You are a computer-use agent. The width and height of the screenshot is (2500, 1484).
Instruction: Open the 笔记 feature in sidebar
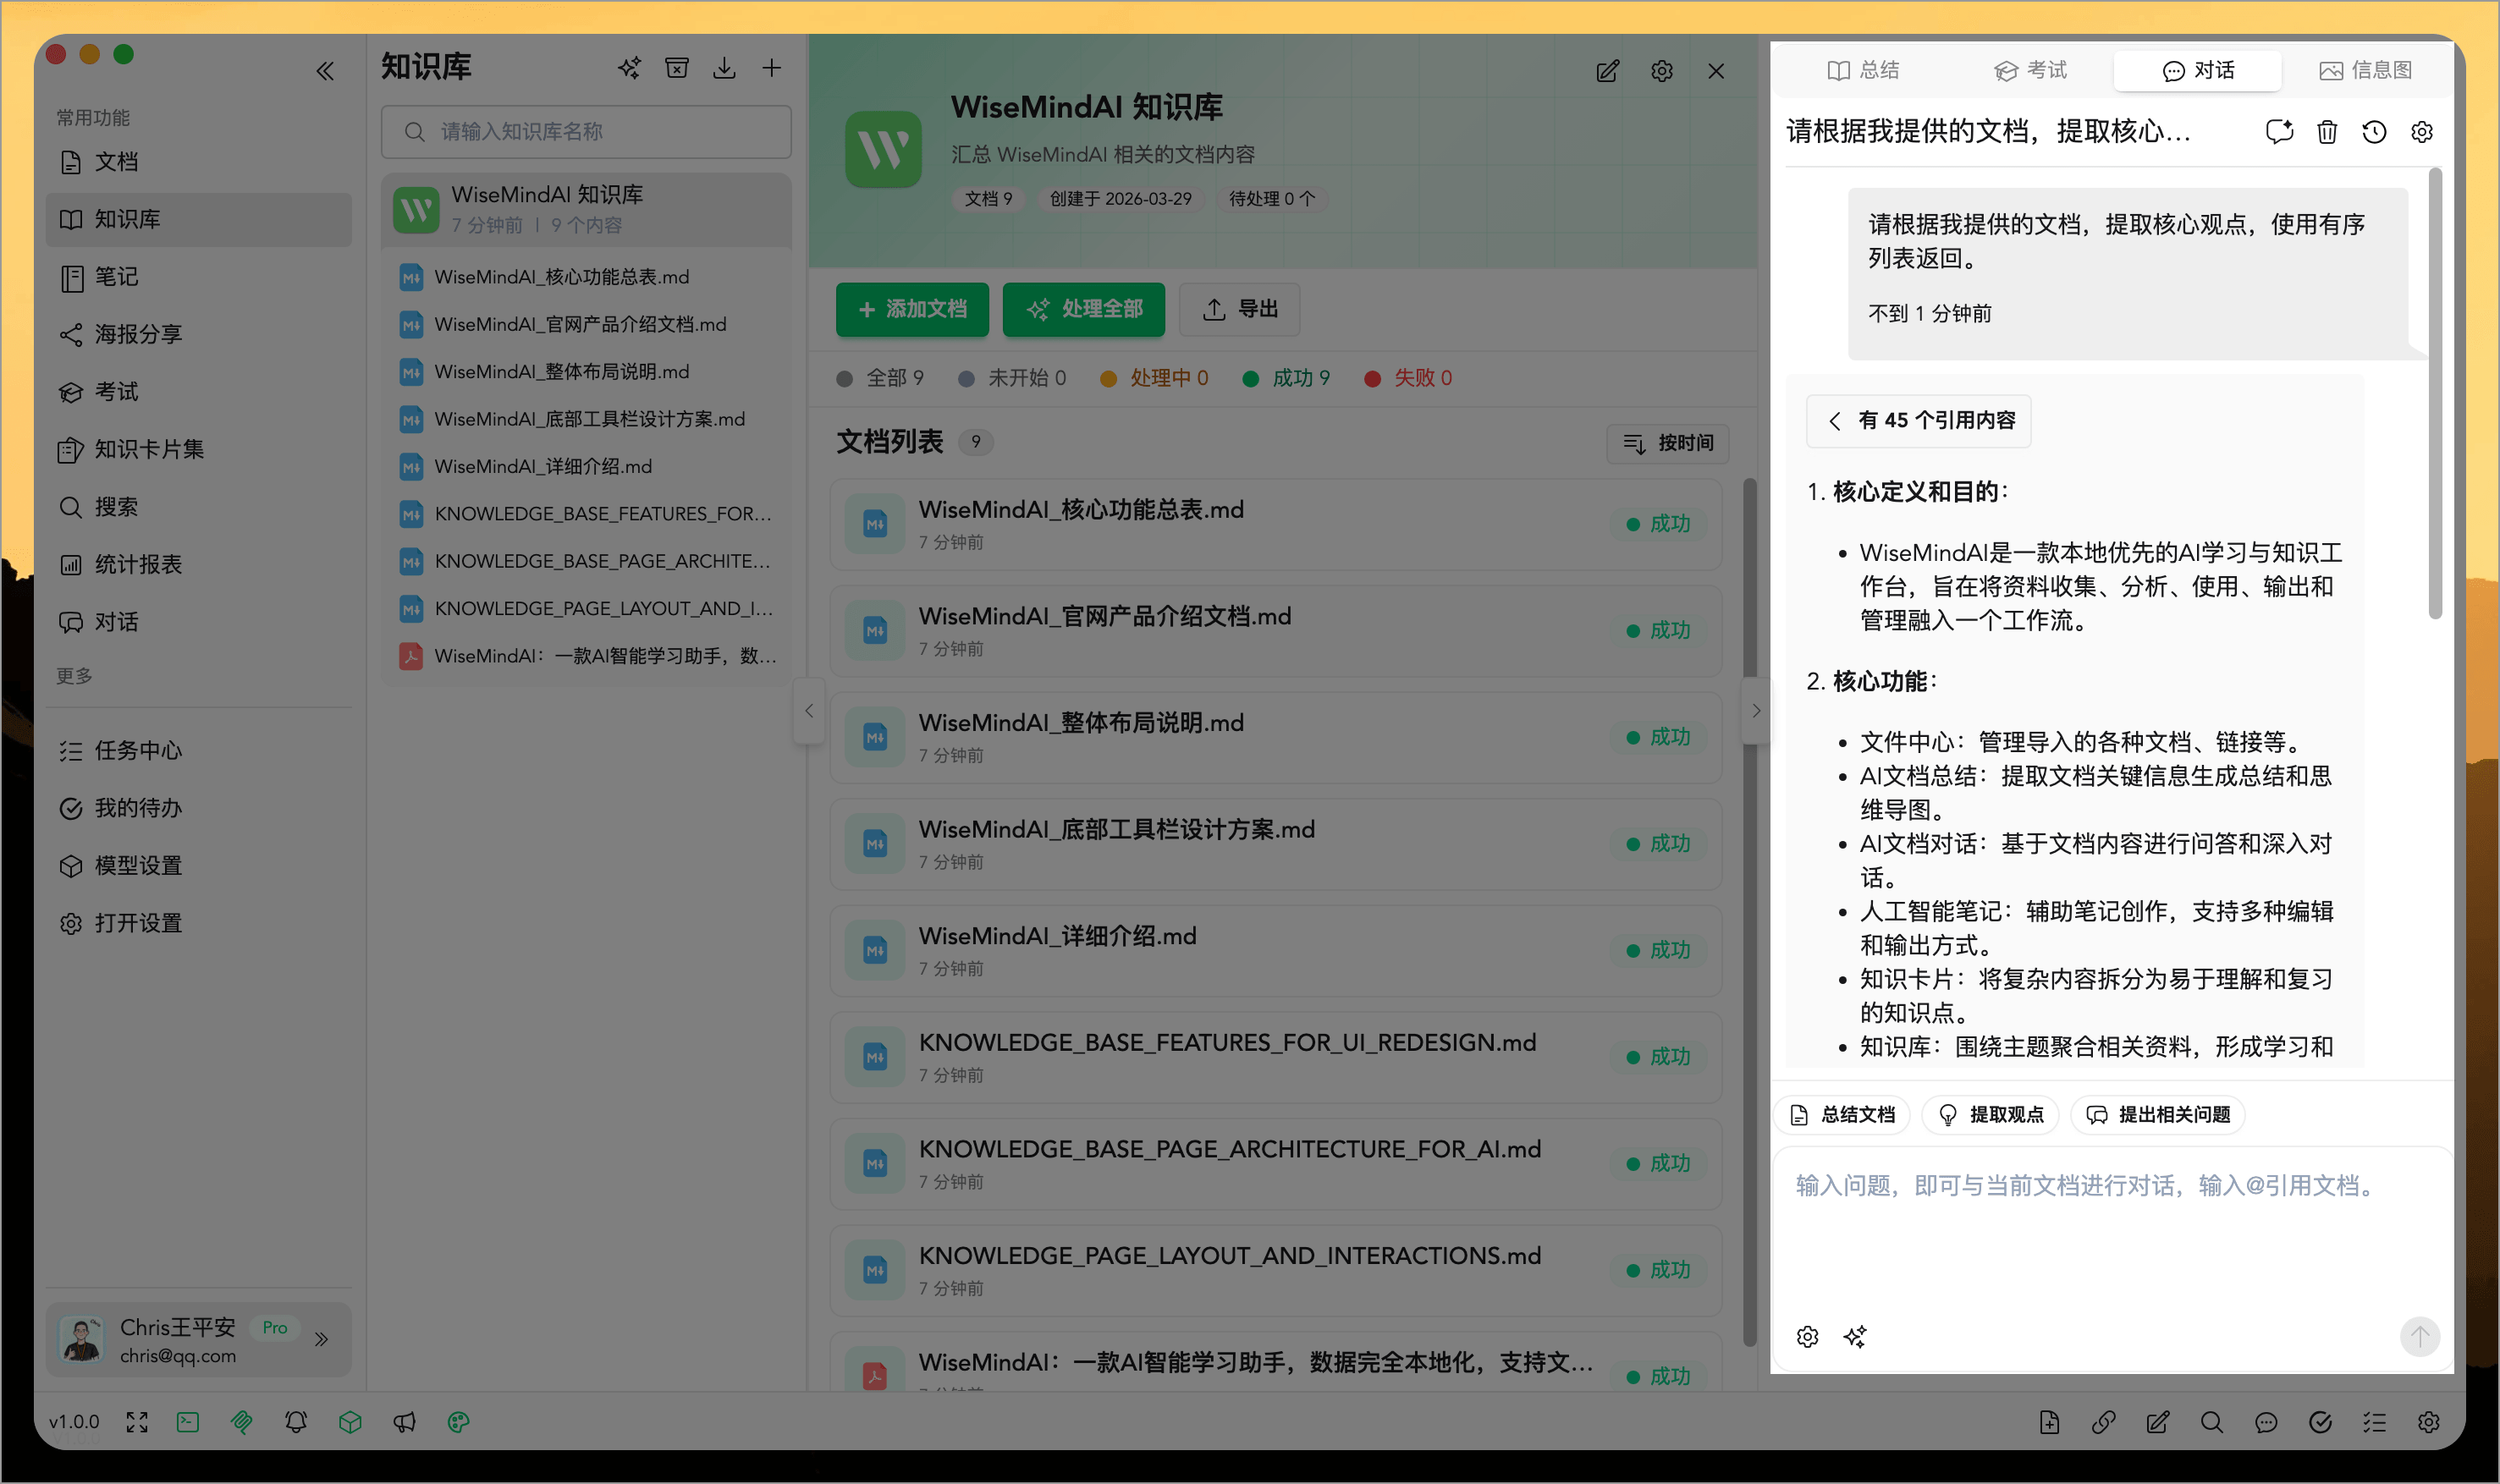coord(117,277)
